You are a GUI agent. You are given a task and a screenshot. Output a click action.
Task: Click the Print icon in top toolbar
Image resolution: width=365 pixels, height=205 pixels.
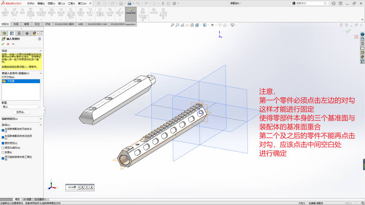129,3
